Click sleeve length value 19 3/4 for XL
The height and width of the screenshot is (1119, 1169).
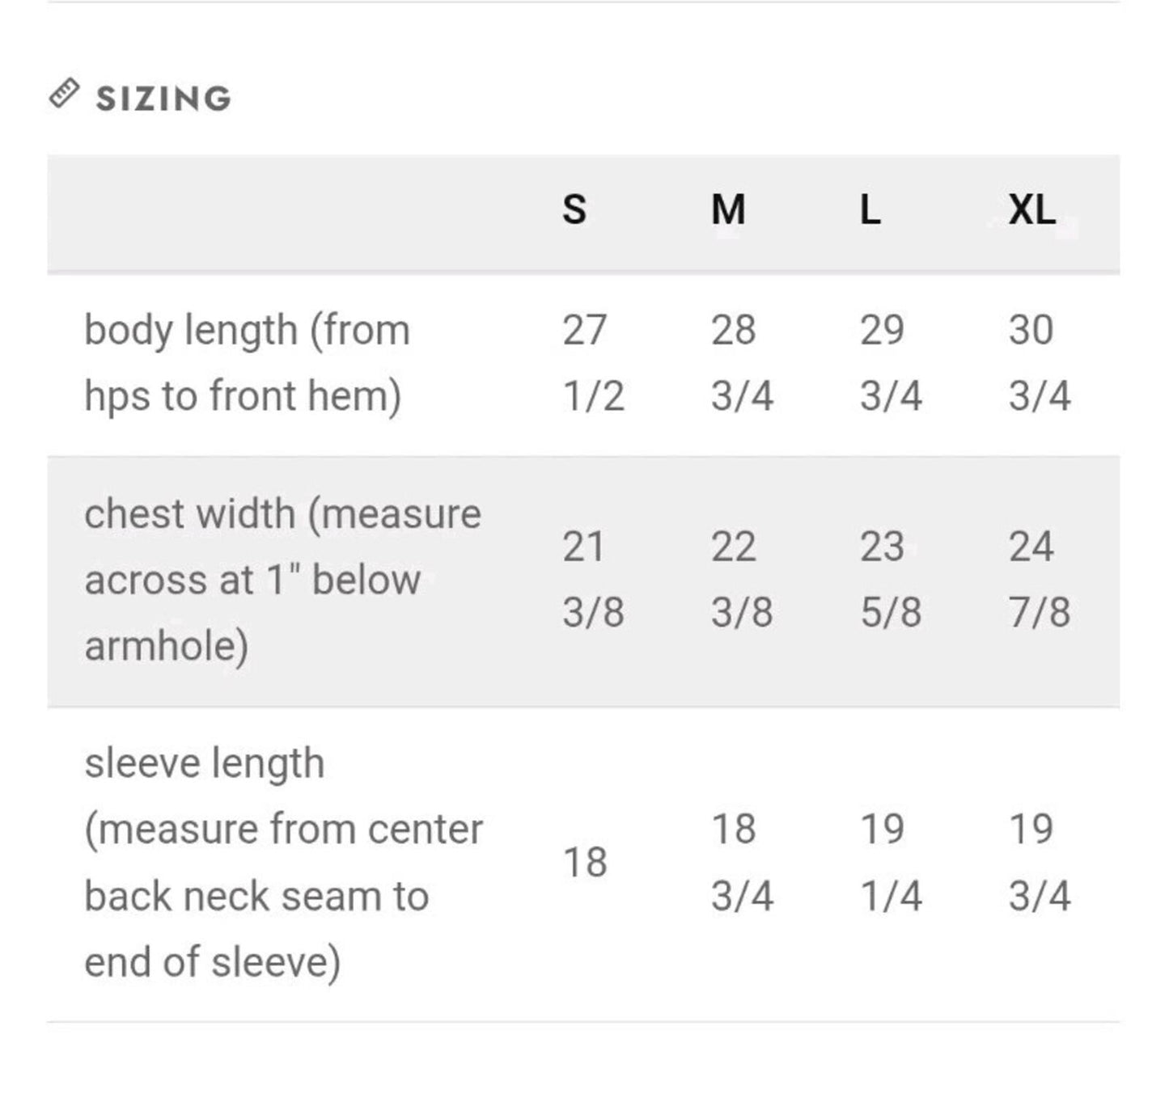pyautogui.click(x=1040, y=863)
